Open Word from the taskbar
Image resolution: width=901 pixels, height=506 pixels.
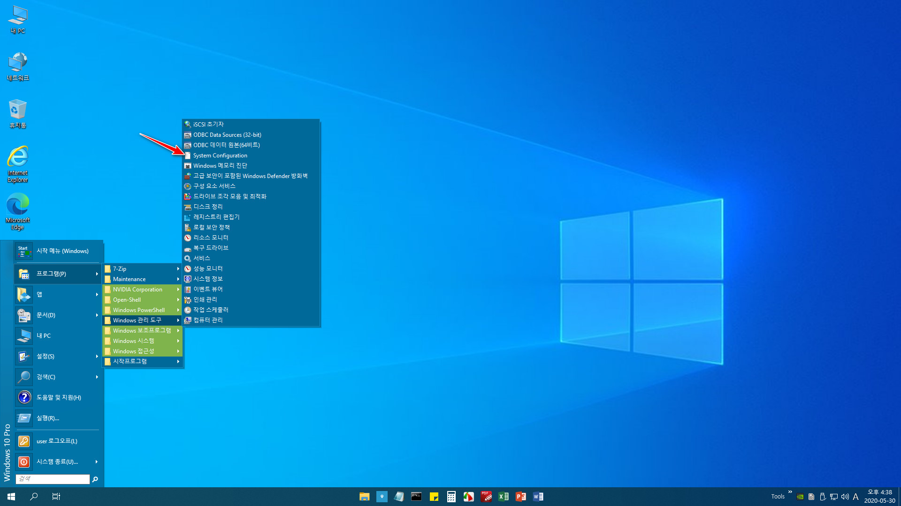tap(538, 497)
